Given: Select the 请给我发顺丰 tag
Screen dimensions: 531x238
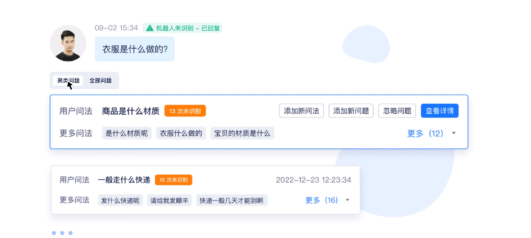Looking at the screenshot, I should point(170,200).
